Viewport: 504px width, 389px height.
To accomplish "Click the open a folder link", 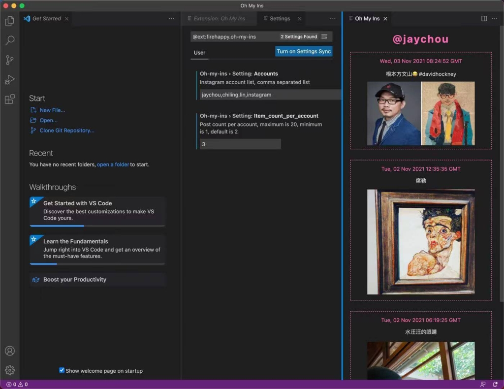I will (x=113, y=164).
